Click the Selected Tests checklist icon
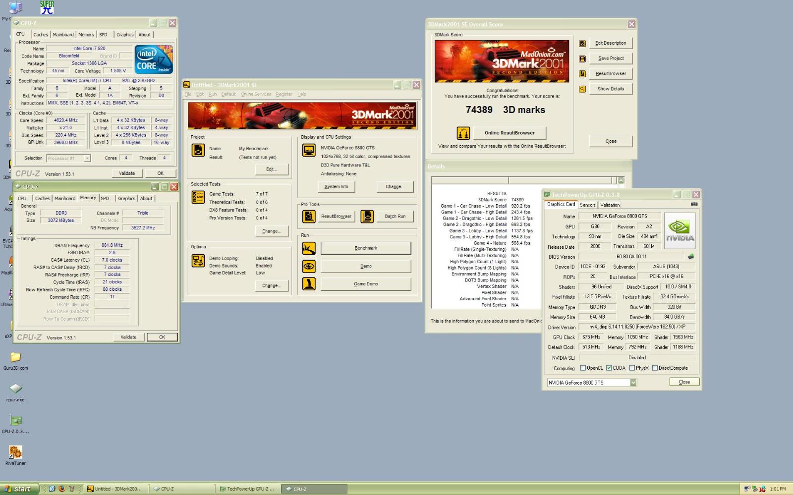Image resolution: width=793 pixels, height=495 pixels. pos(198,197)
